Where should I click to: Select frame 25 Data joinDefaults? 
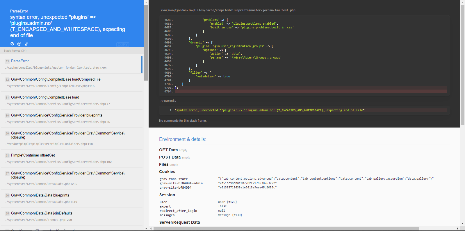pos(72,216)
